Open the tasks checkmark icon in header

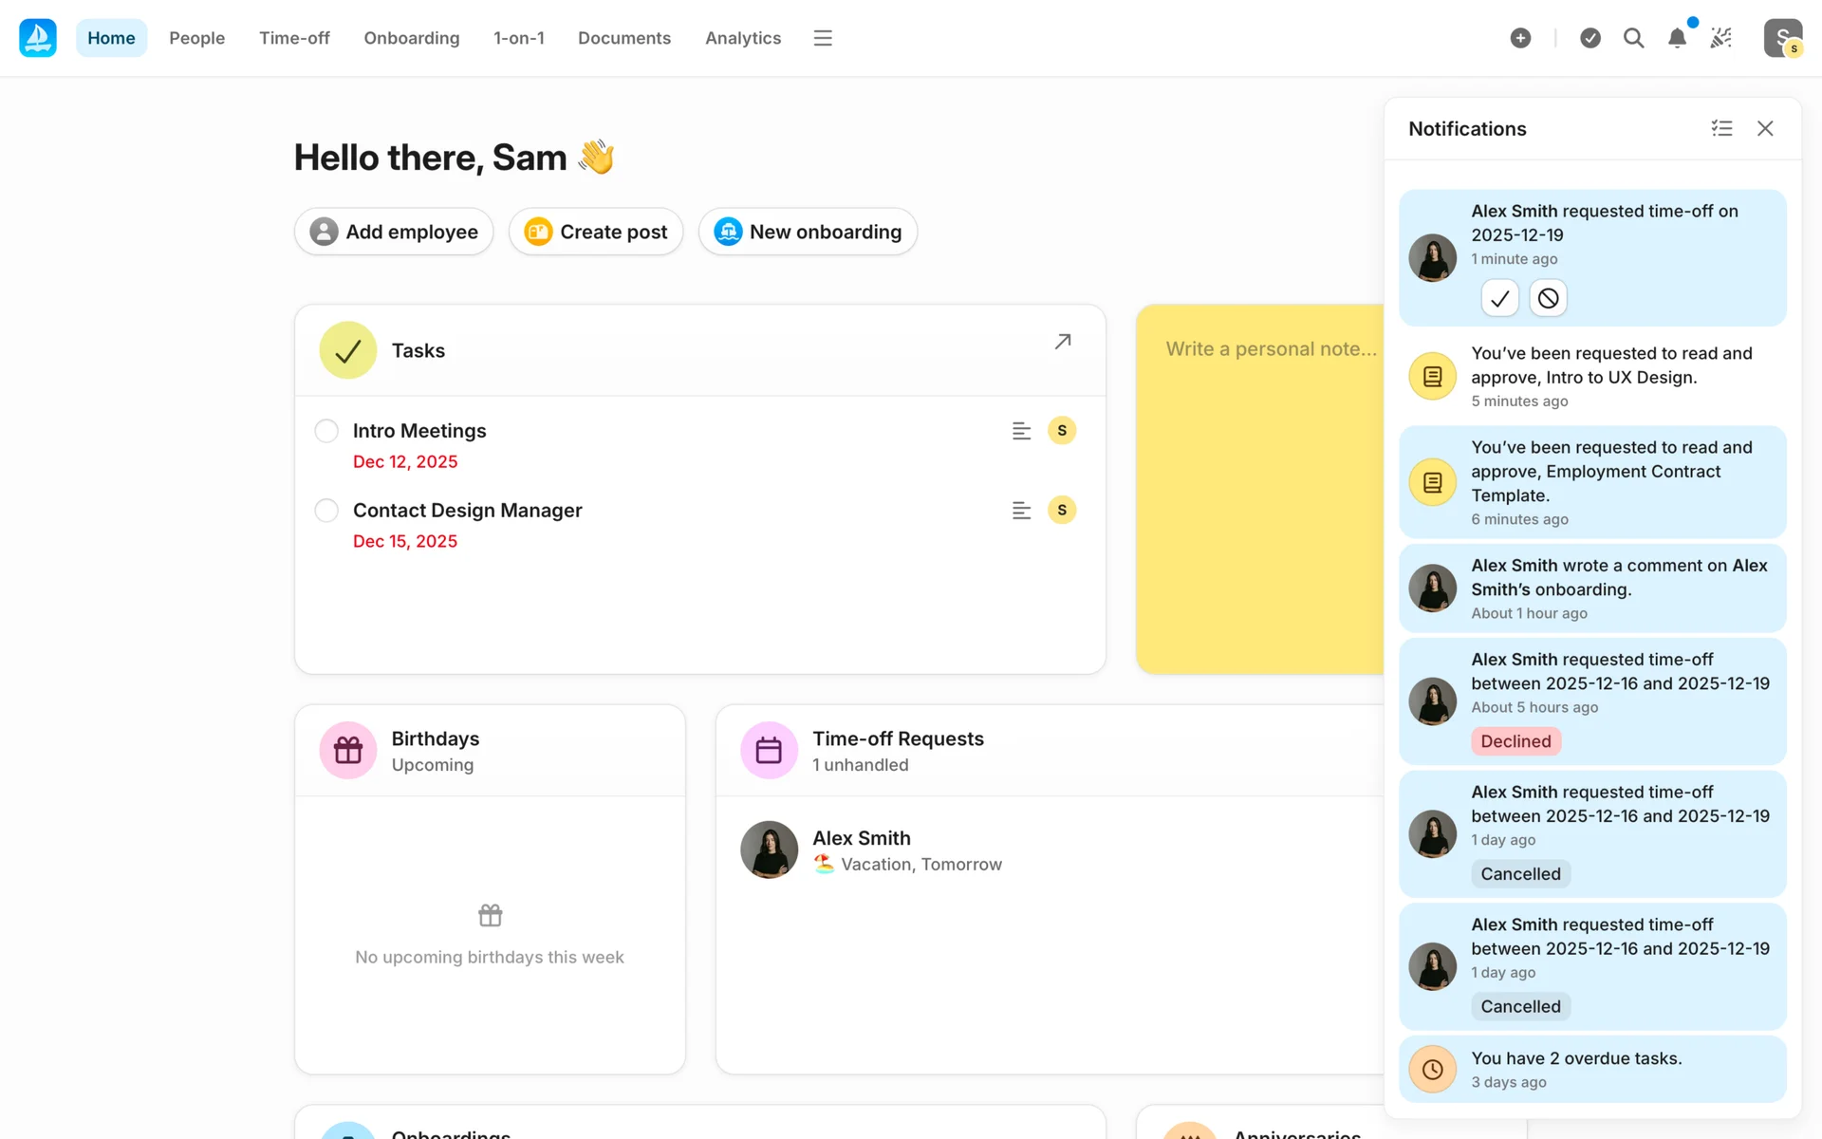pos(1590,38)
